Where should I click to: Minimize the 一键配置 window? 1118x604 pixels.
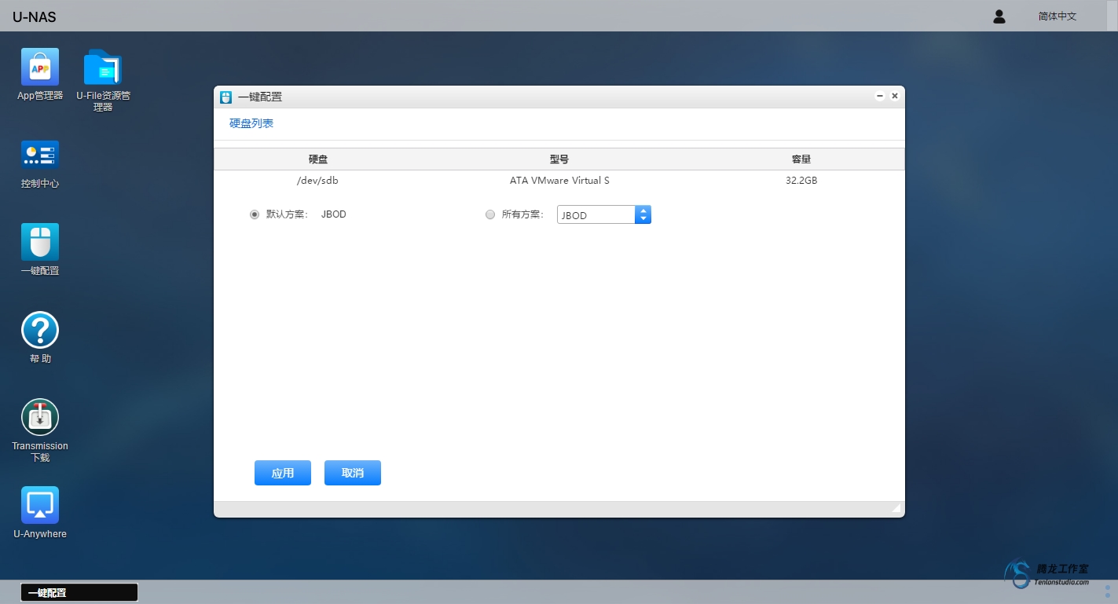click(x=879, y=96)
